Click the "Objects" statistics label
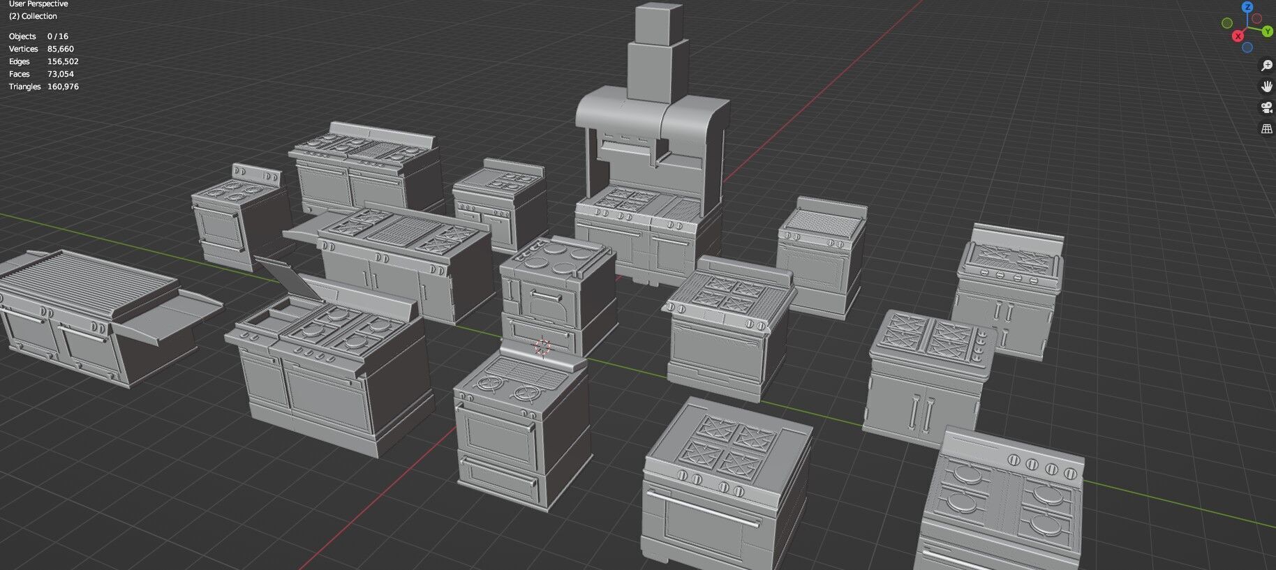The height and width of the screenshot is (570, 1276). coord(22,36)
